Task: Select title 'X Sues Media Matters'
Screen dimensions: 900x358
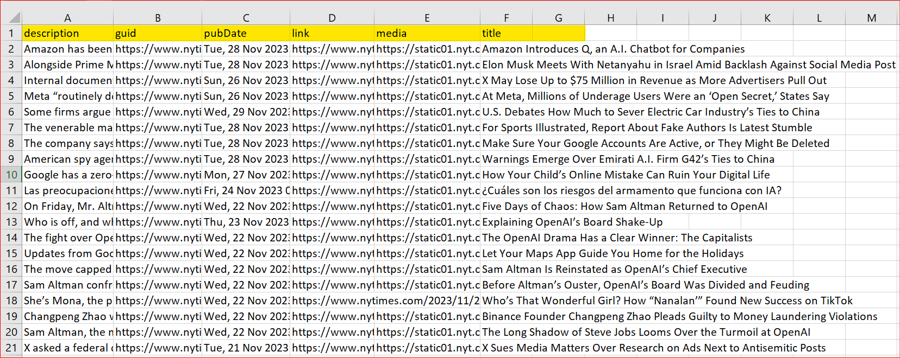Action: click(x=654, y=348)
